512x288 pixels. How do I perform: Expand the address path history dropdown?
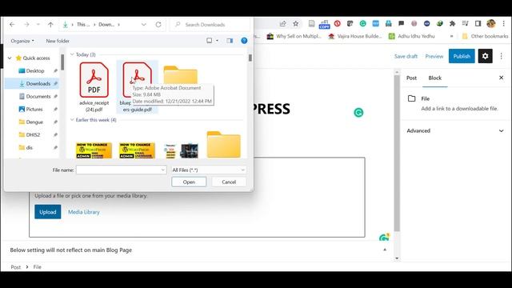[144, 25]
